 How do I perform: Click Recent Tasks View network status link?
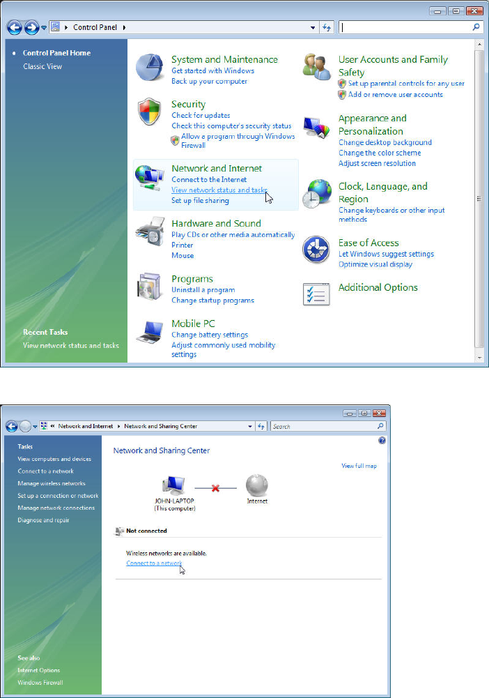71,345
